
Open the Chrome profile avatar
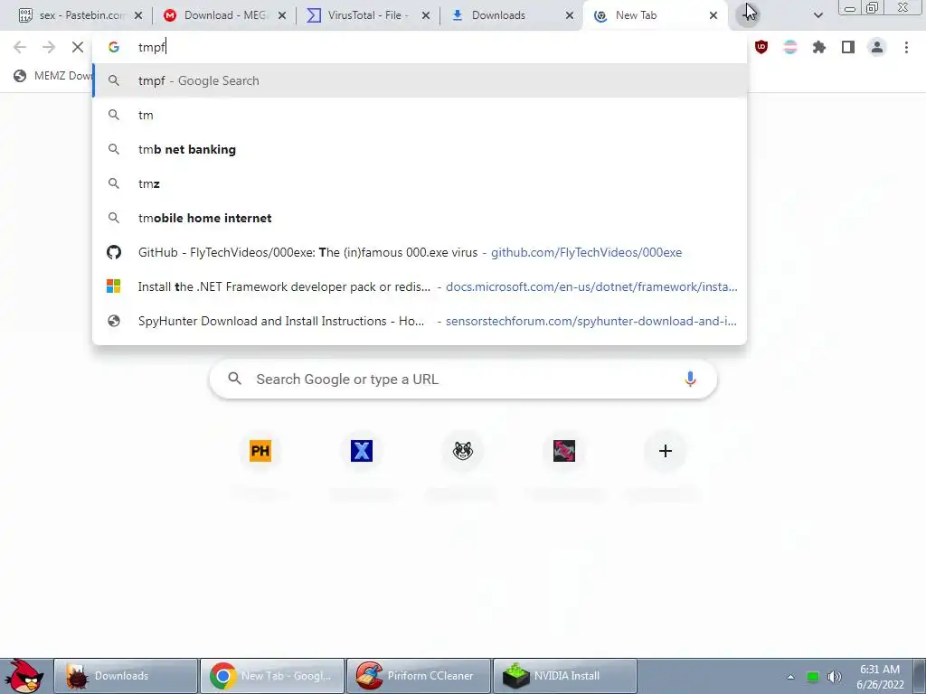point(877,47)
